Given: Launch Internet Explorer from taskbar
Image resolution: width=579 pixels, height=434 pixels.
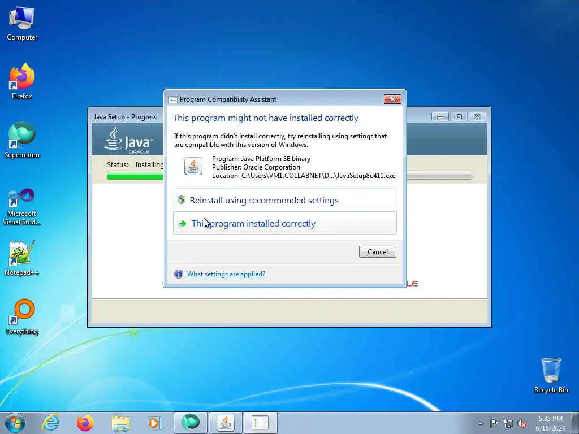Looking at the screenshot, I should [50, 423].
